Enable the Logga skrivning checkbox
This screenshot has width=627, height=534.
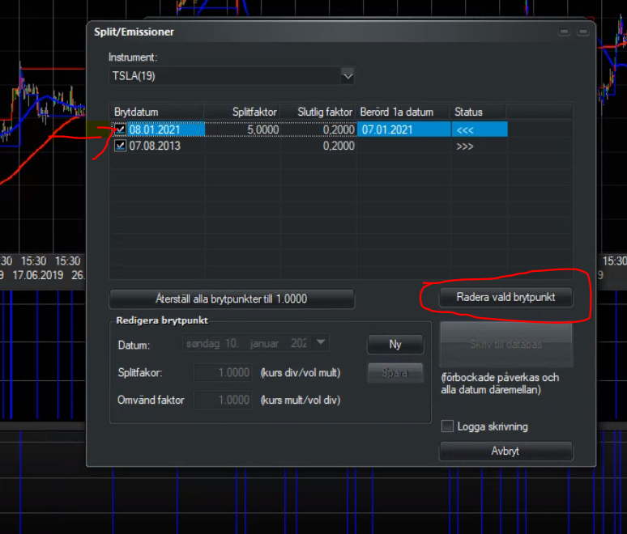[447, 426]
